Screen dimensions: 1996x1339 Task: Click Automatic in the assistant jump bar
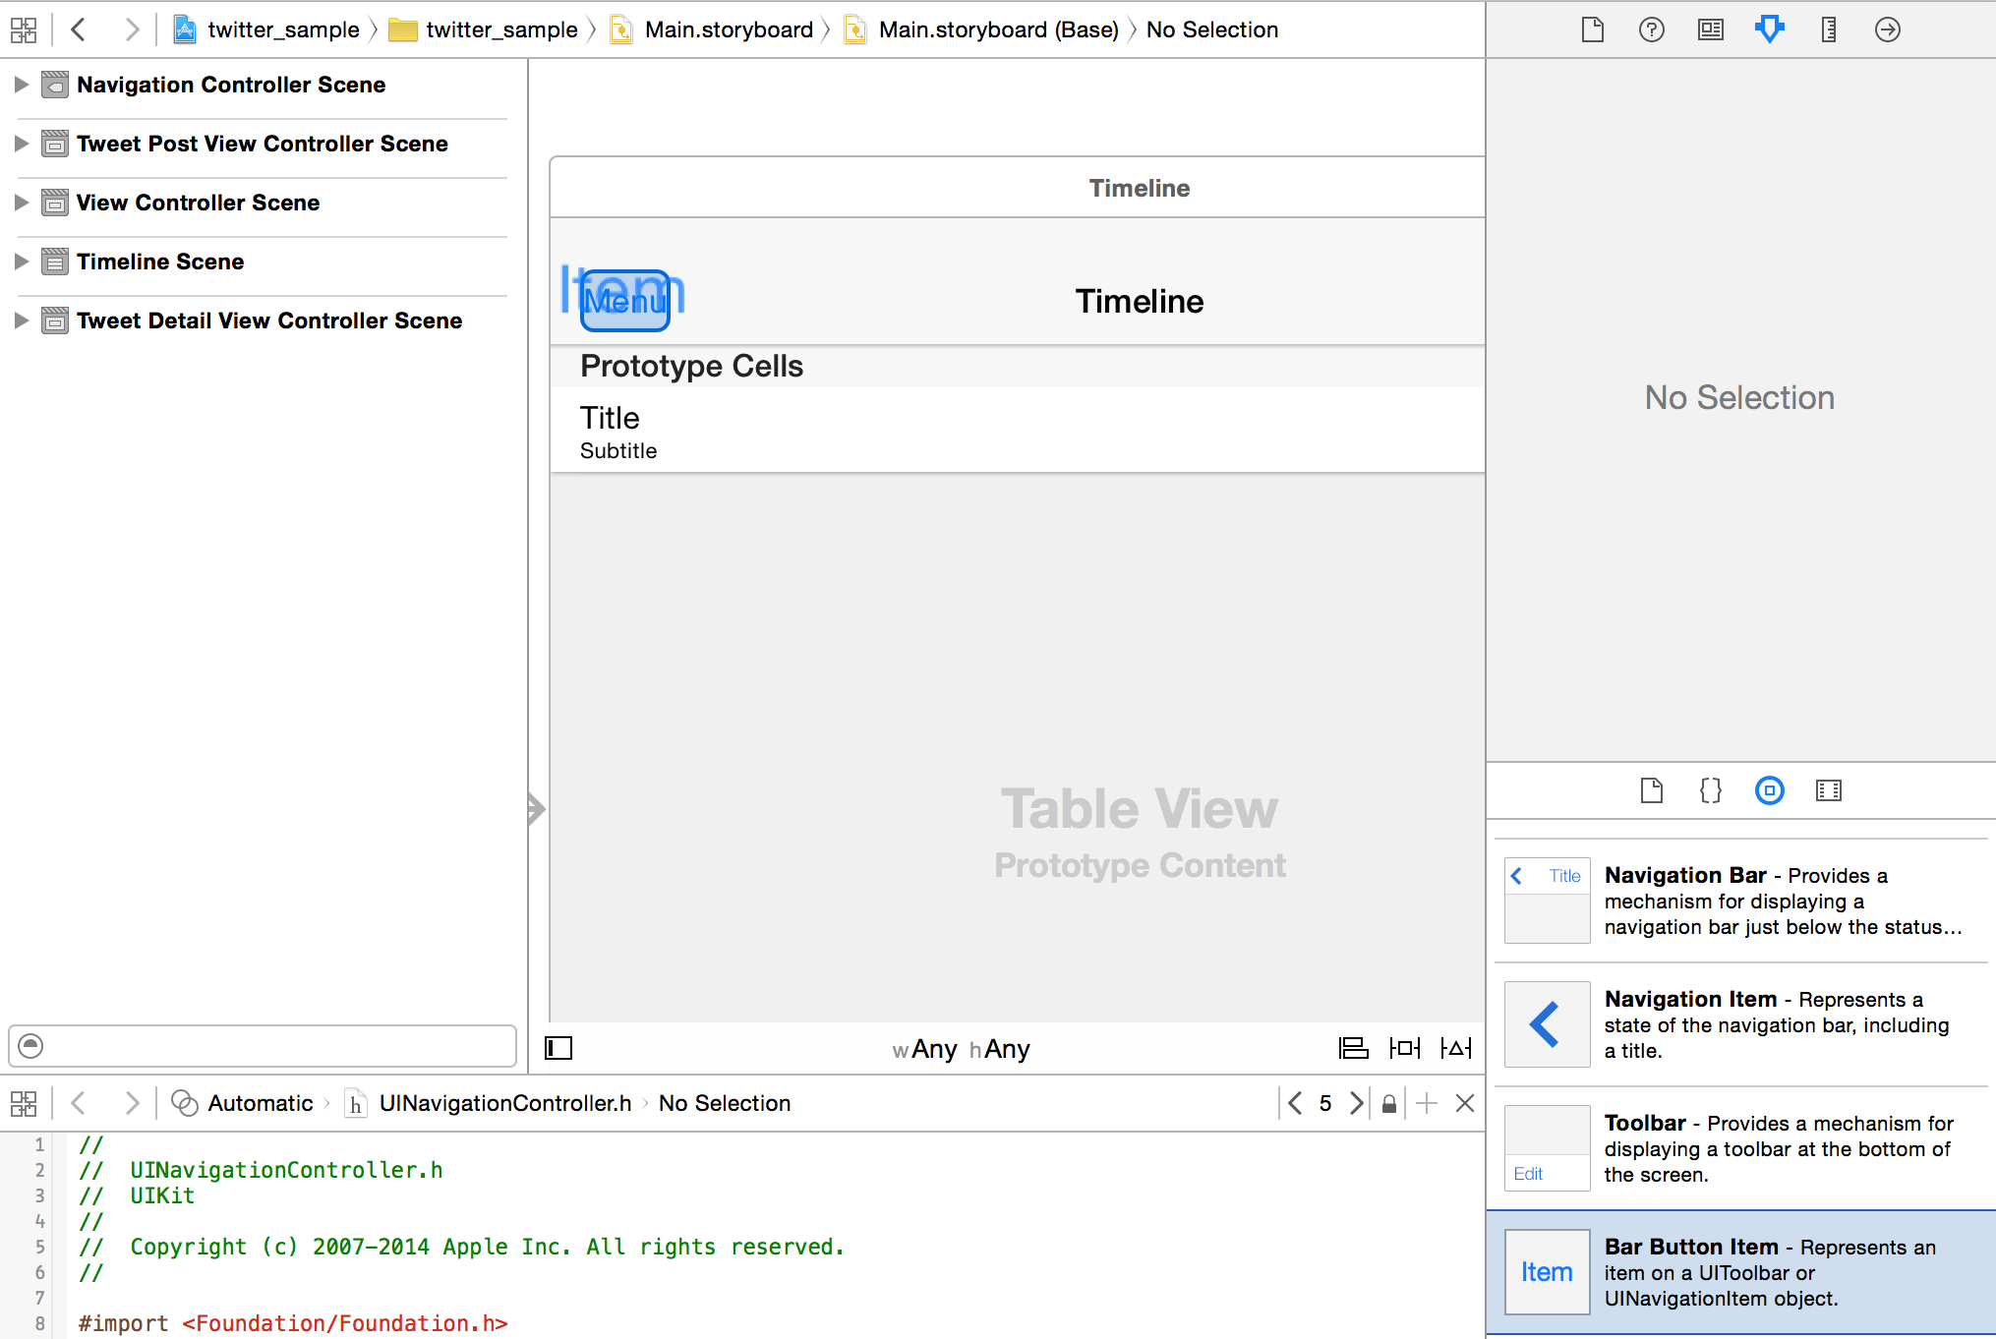(x=260, y=1103)
